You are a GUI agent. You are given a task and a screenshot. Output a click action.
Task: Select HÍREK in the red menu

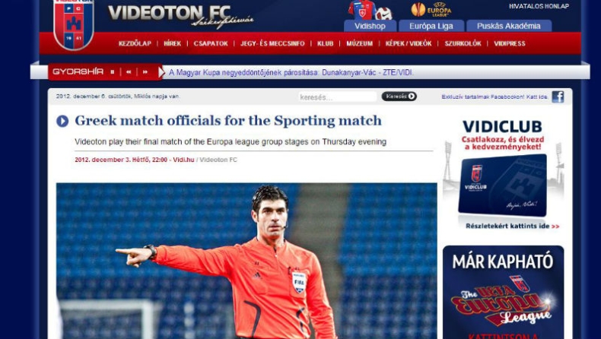(x=172, y=43)
